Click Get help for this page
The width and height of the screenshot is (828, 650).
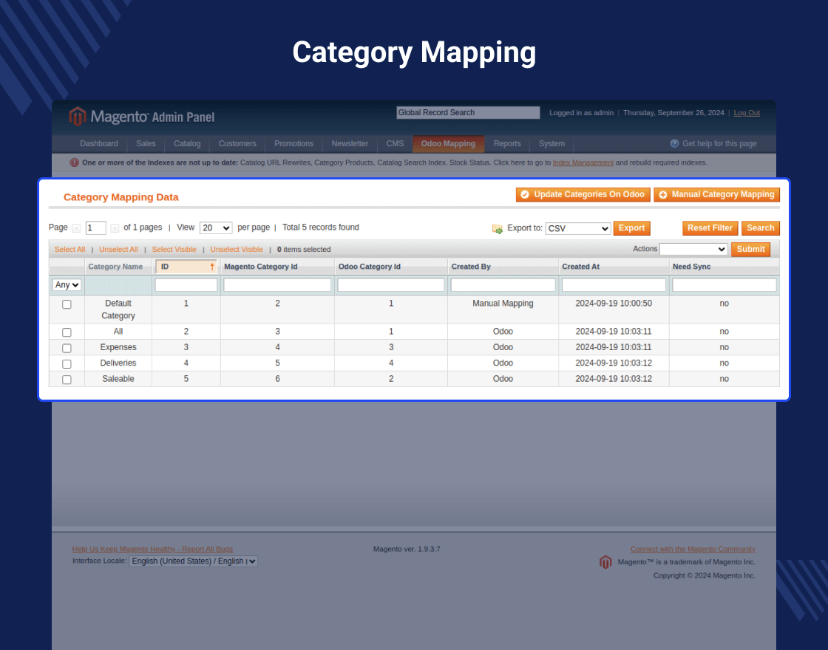coord(719,143)
